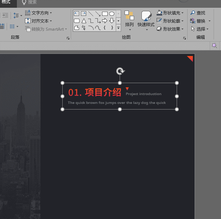Open the 段落 paragraph dialog launcher

(x=68, y=38)
